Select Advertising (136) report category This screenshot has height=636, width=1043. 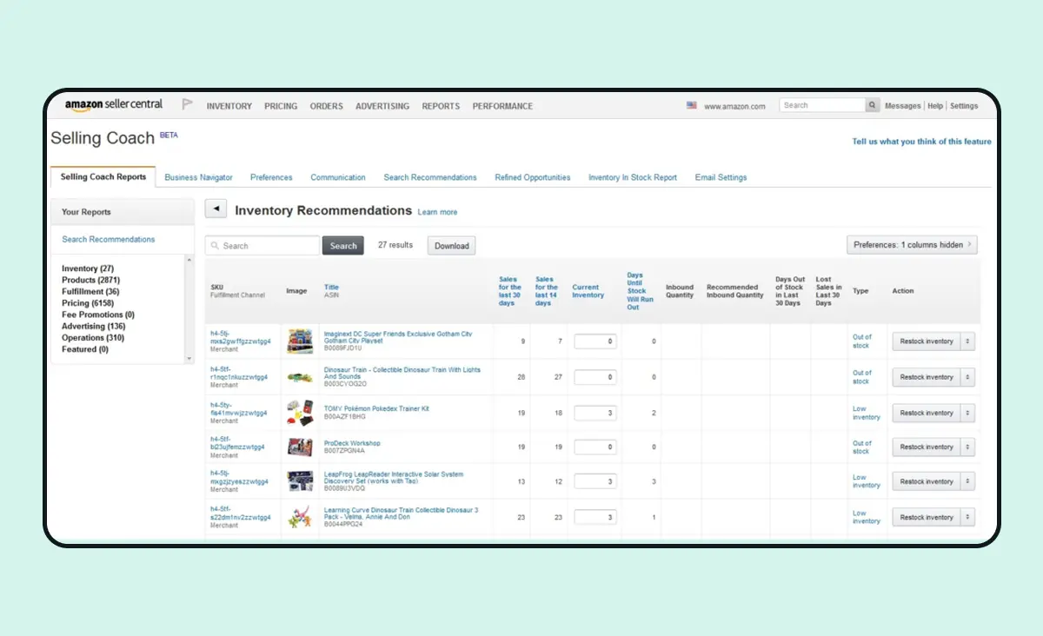point(94,326)
